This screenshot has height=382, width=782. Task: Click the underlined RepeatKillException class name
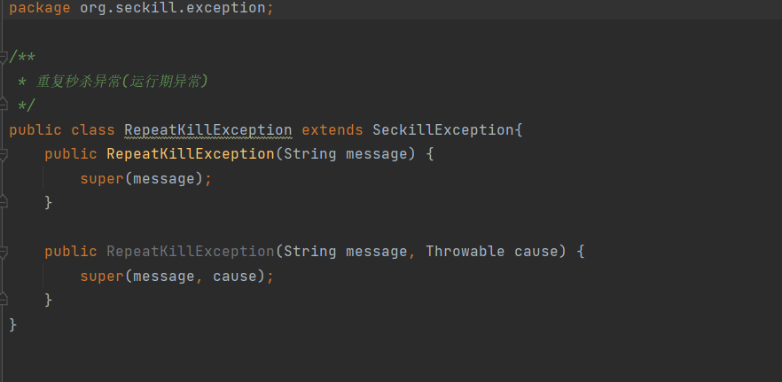(x=207, y=130)
